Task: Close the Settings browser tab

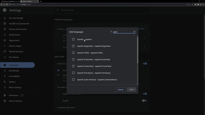Action: (x=38, y=1)
